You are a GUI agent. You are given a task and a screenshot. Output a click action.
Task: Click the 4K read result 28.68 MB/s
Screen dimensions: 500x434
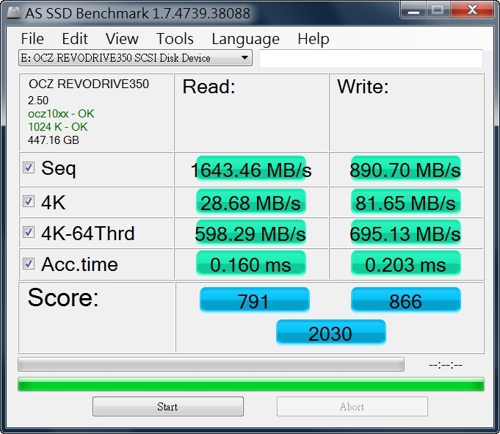(251, 202)
